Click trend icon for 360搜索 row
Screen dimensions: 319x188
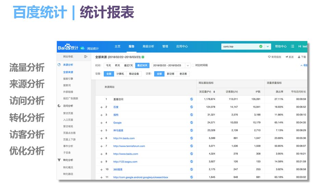click(191, 169)
